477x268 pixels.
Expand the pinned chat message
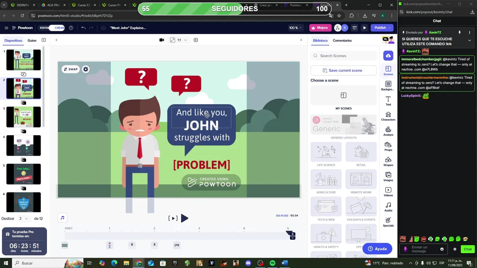pyautogui.click(x=469, y=41)
